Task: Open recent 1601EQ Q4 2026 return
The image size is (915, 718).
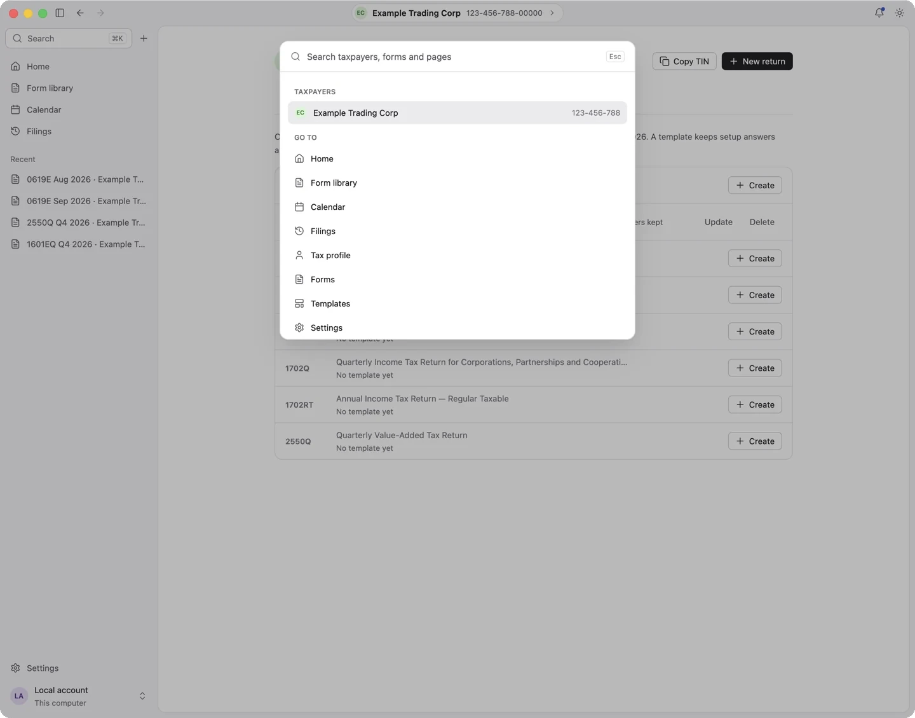Action: tap(79, 244)
